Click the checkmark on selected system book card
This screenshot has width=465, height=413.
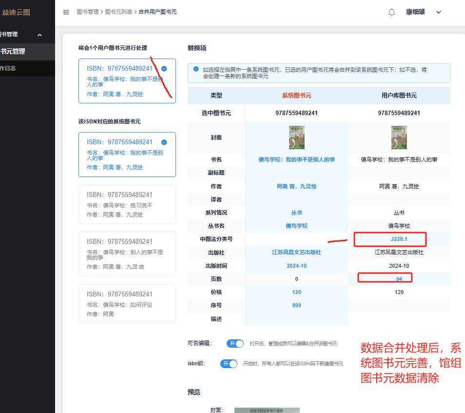(164, 142)
